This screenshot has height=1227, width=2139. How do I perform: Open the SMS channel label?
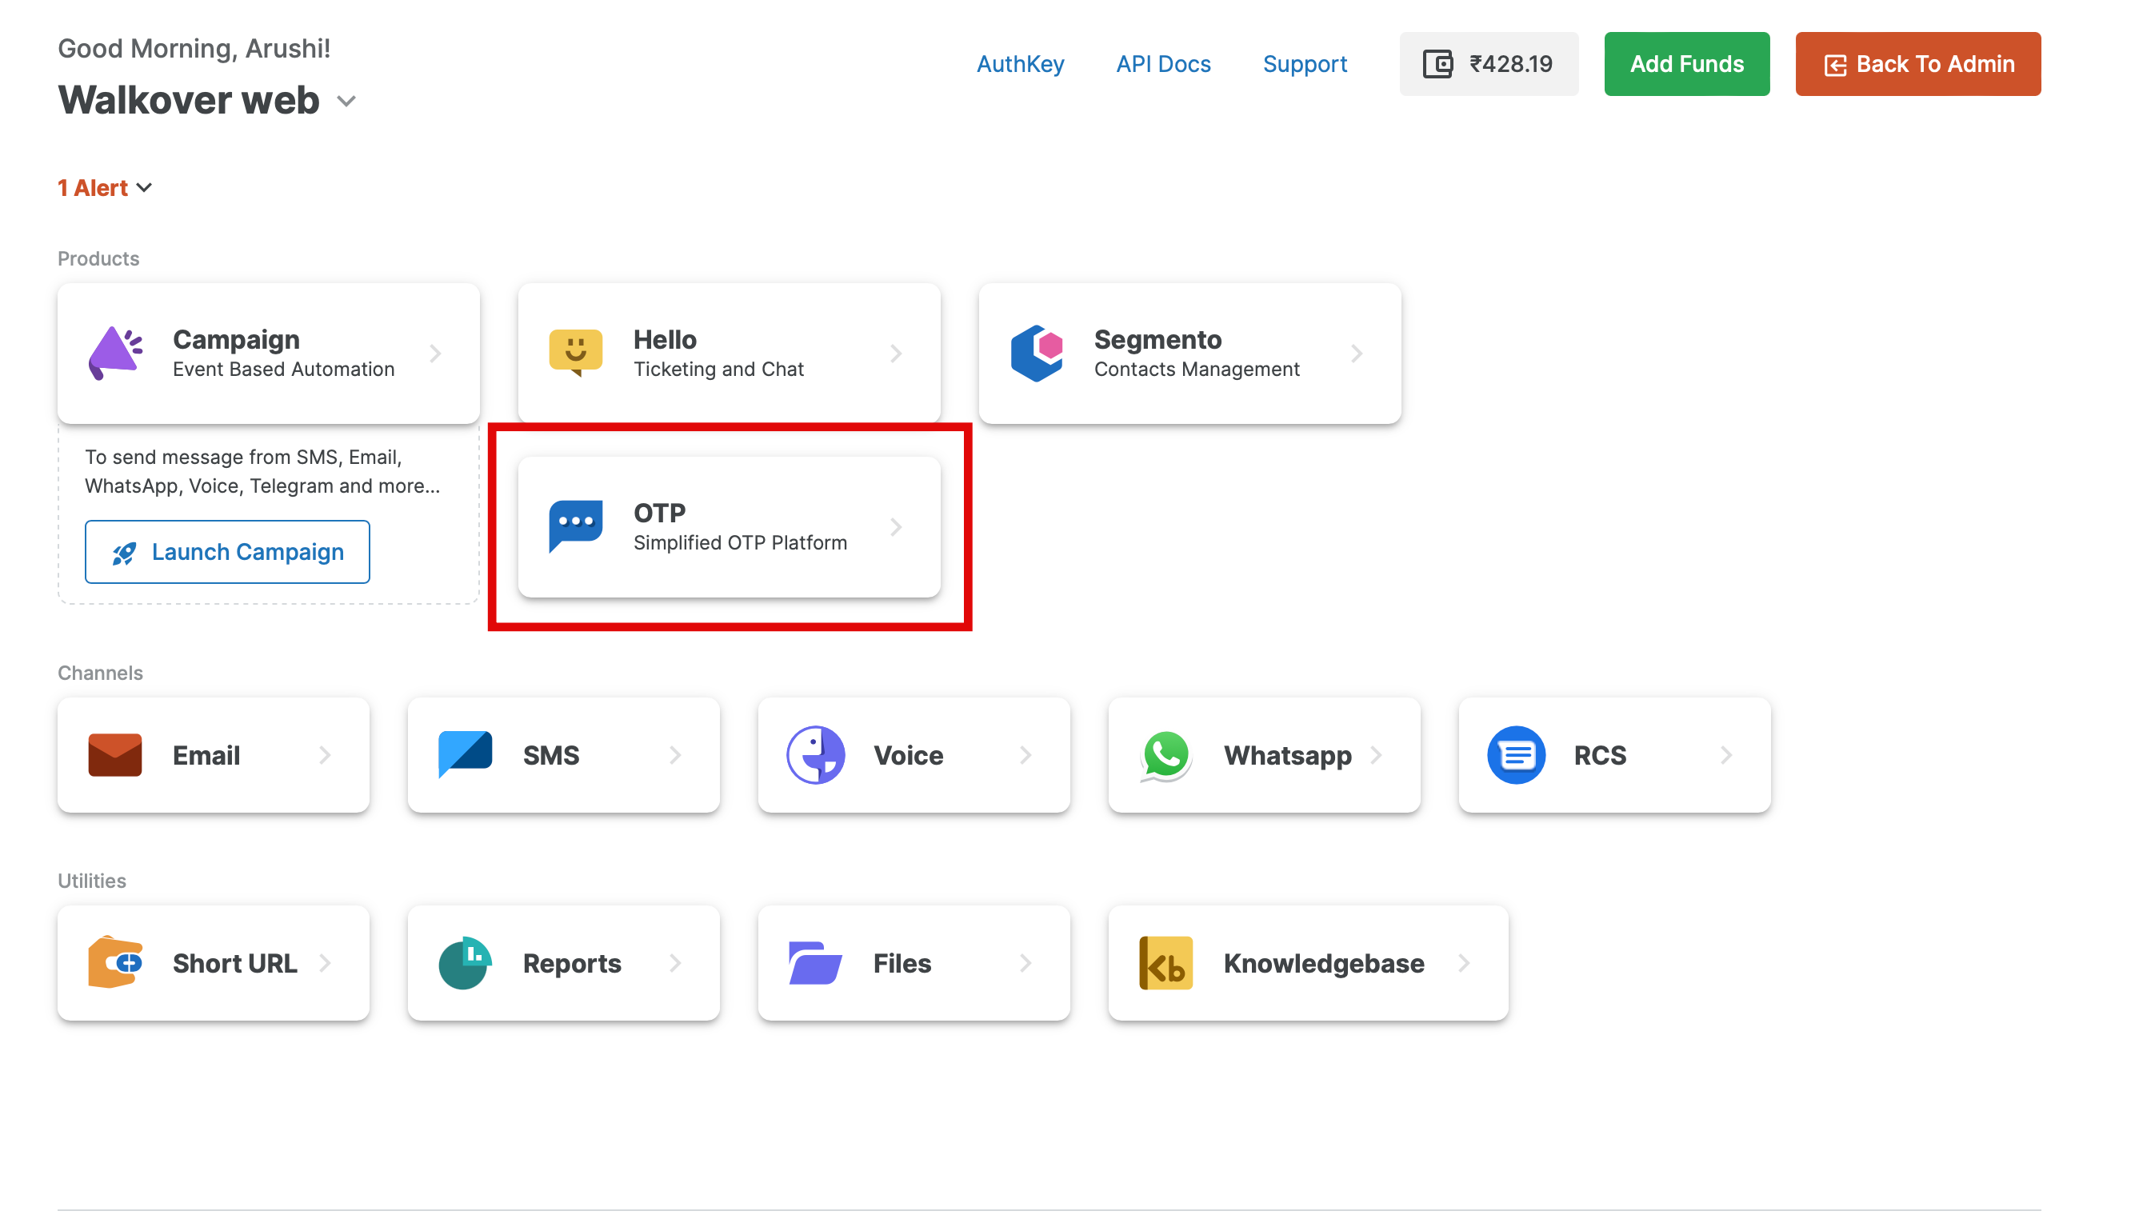551,755
